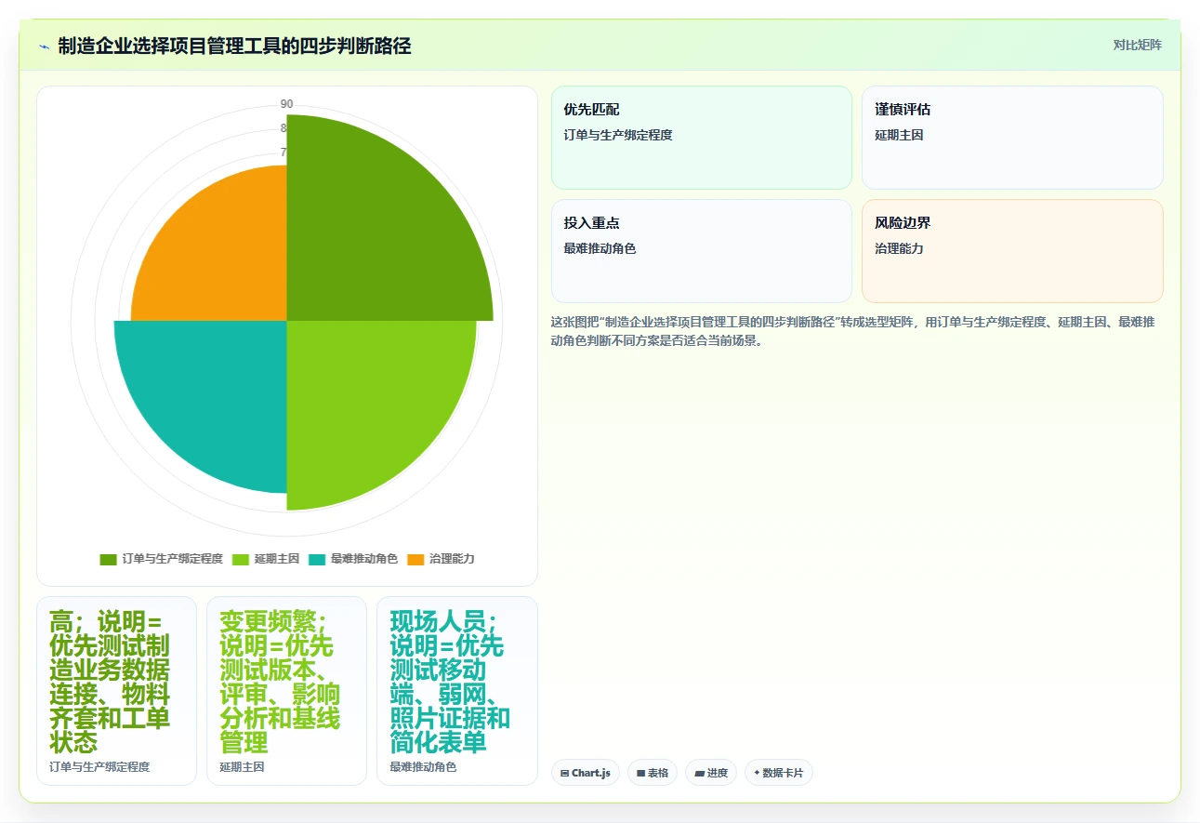Open the 优先匹配 card
Screen dimensions: 1200x823
[x=702, y=138]
